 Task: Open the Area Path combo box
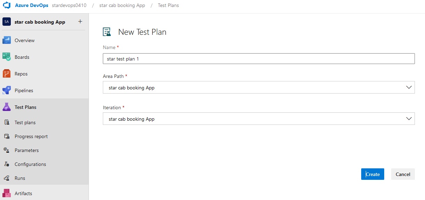tap(259, 87)
